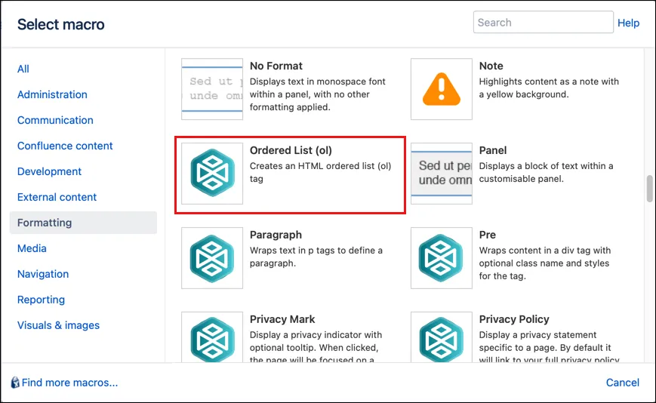This screenshot has height=403, width=656.
Task: Click the Pre macro title
Action: (488, 235)
